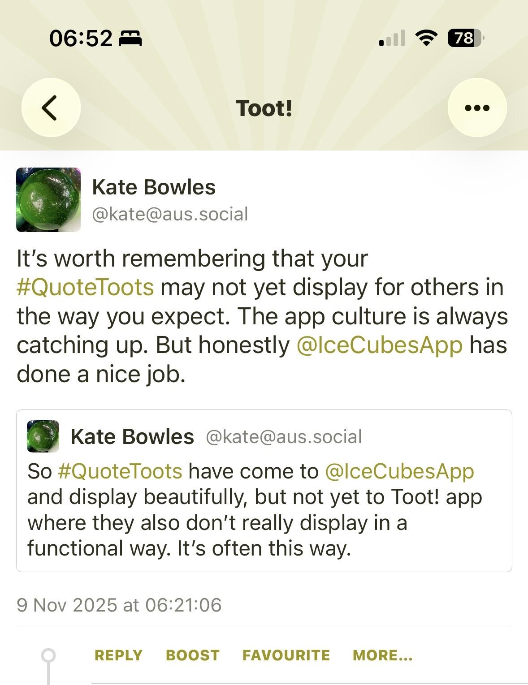Tap Kate Bowles' green marble avatar
The image size is (528, 685).
pyautogui.click(x=48, y=200)
